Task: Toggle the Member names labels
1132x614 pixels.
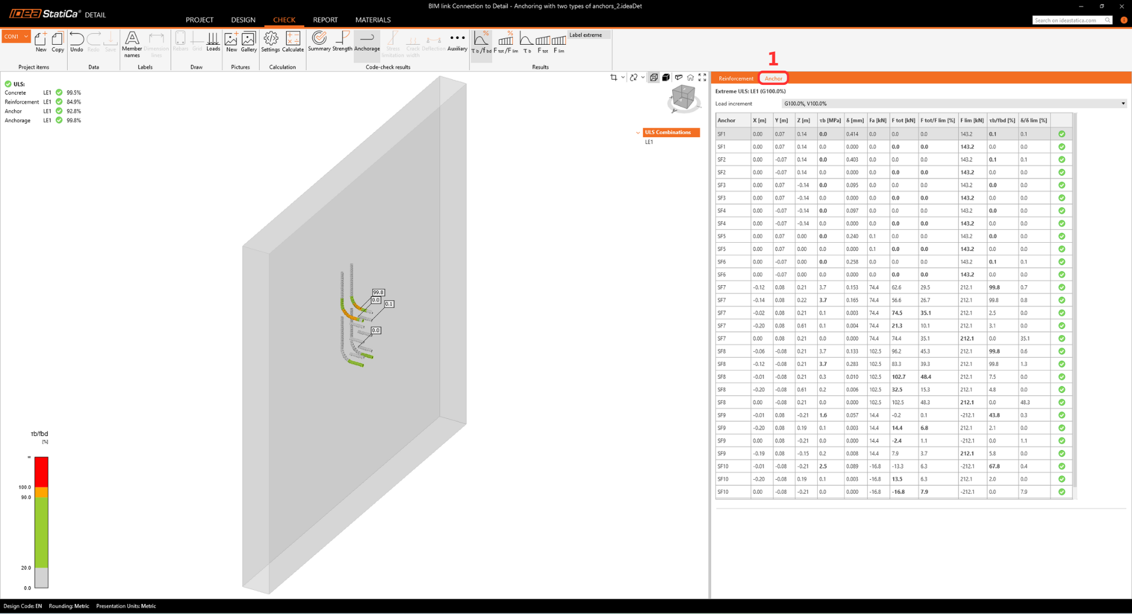Action: click(x=132, y=44)
